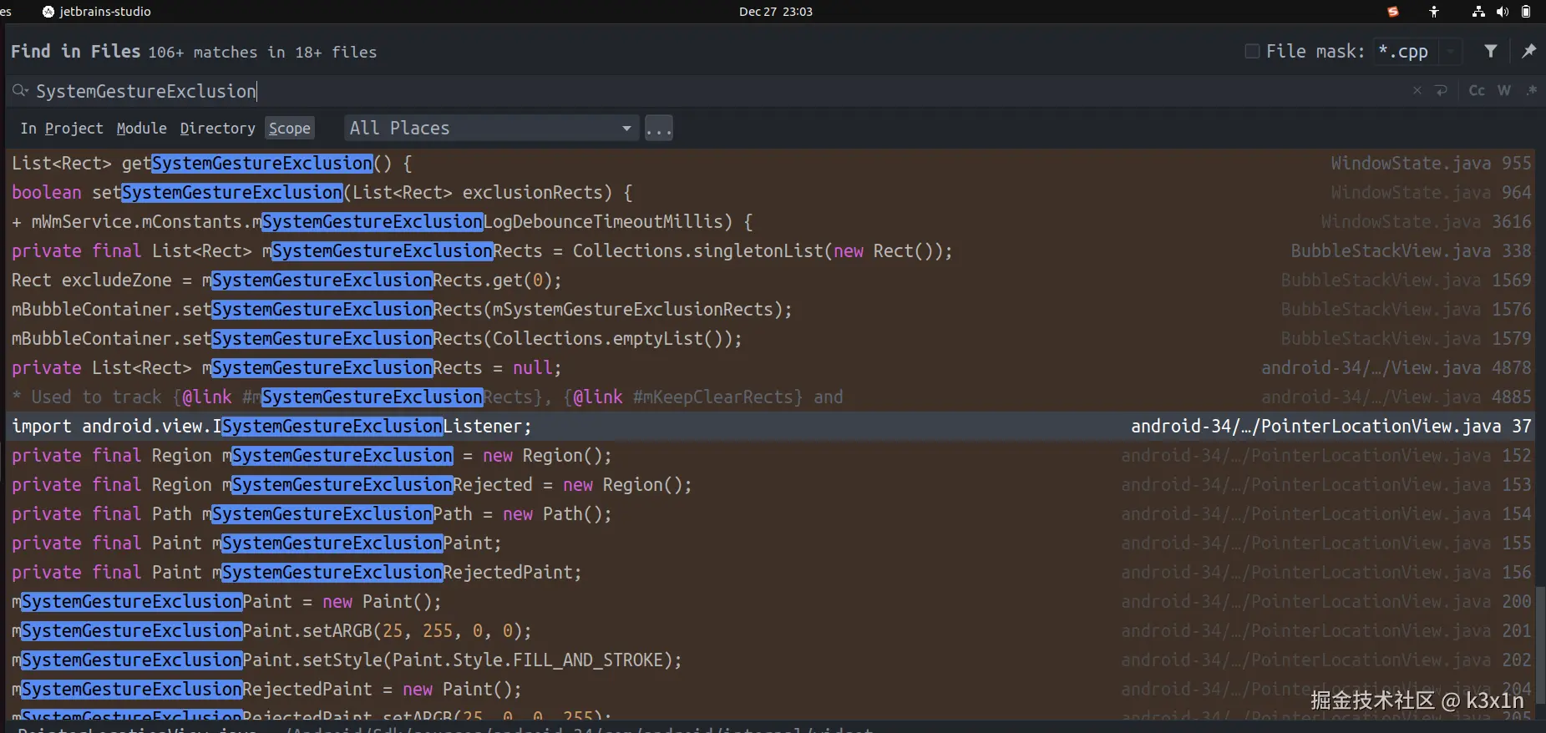Switch to Module search tab
The width and height of the screenshot is (1546, 733).
click(141, 128)
